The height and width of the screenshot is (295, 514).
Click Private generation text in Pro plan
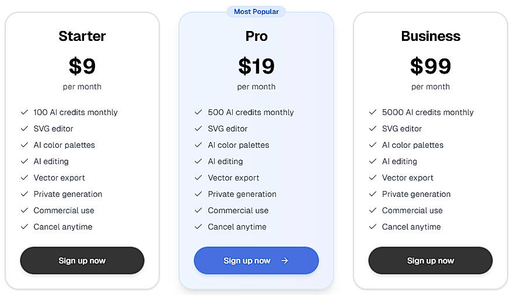(x=242, y=194)
